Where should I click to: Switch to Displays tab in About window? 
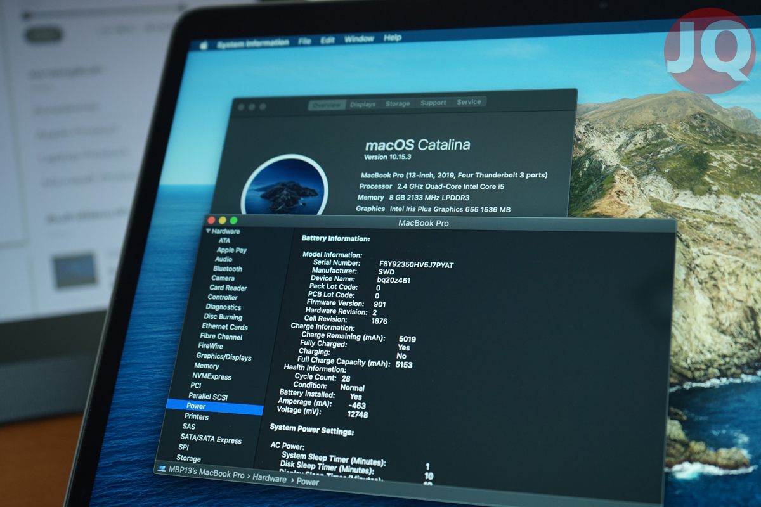tap(363, 104)
